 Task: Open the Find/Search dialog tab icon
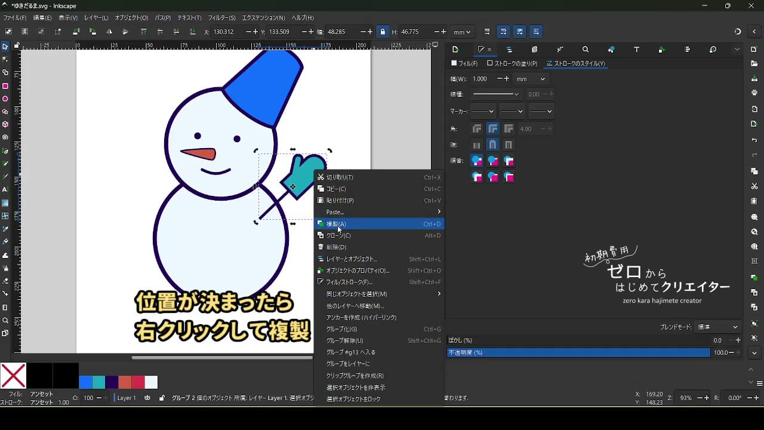586,50
